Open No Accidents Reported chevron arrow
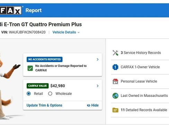This screenshot has width=169, height=127. 98,59
